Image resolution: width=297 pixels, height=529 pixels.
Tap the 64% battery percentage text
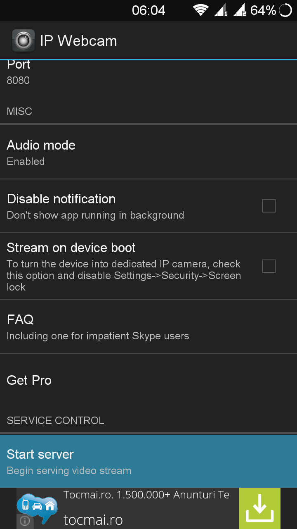[263, 10]
